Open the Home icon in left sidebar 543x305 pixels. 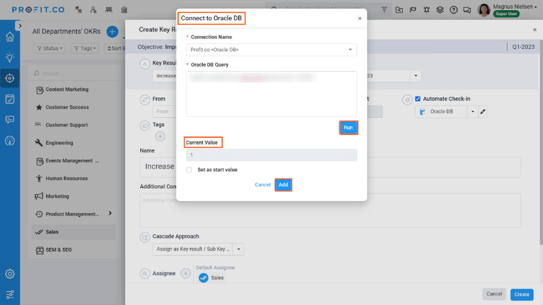(10, 36)
